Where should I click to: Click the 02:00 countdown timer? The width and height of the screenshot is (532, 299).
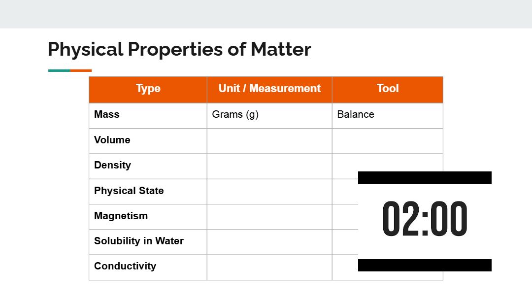[425, 220]
